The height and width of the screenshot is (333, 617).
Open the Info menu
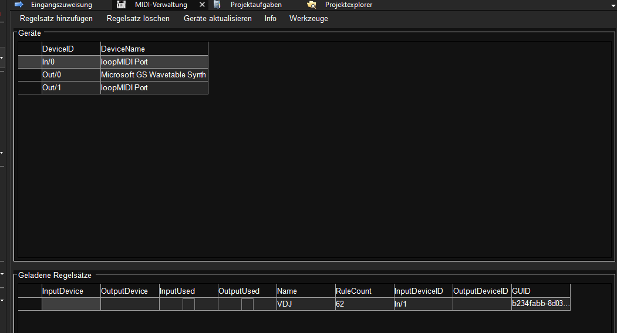tap(270, 19)
